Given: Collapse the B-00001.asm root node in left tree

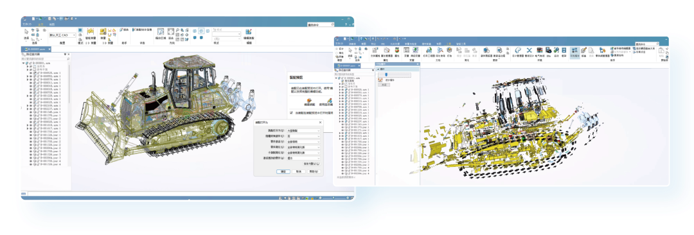Looking at the screenshot, I should [x=24, y=64].
